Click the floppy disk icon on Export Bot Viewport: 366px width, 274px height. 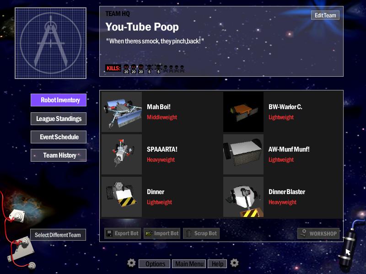tap(109, 233)
